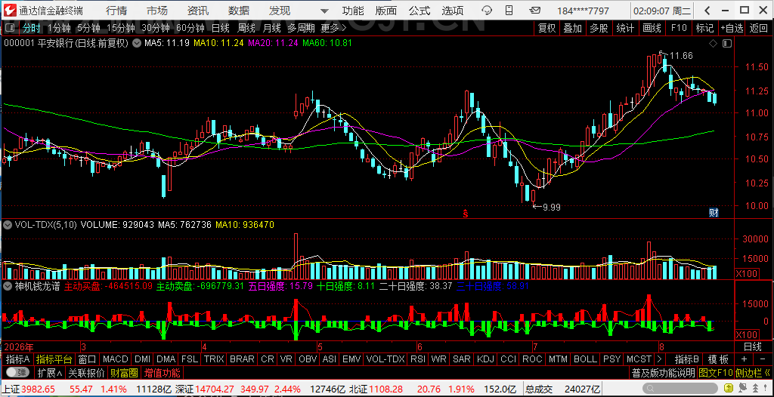The width and height of the screenshot is (774, 397).
Task: Open 财富圈
Action: pyautogui.click(x=124, y=372)
